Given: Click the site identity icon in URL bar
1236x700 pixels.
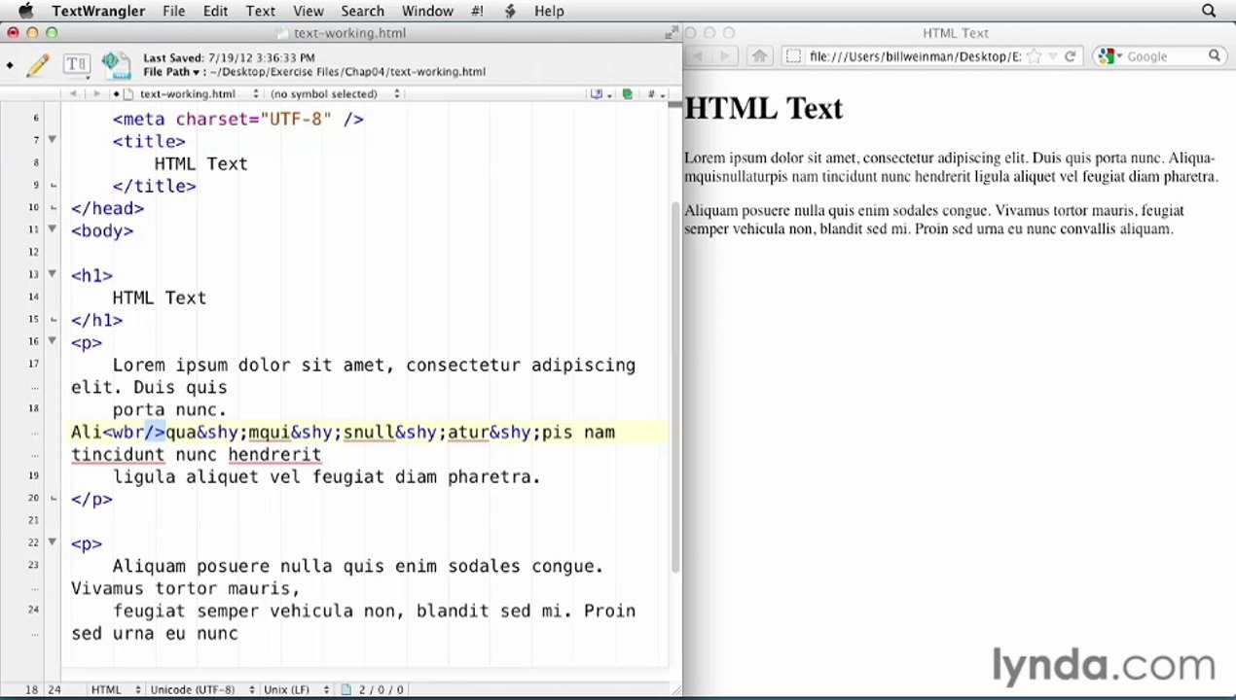Looking at the screenshot, I should pyautogui.click(x=793, y=56).
